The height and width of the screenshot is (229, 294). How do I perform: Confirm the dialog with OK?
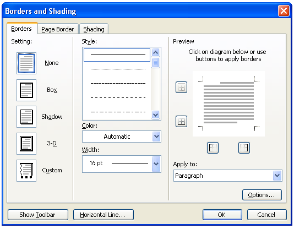coord(222,215)
